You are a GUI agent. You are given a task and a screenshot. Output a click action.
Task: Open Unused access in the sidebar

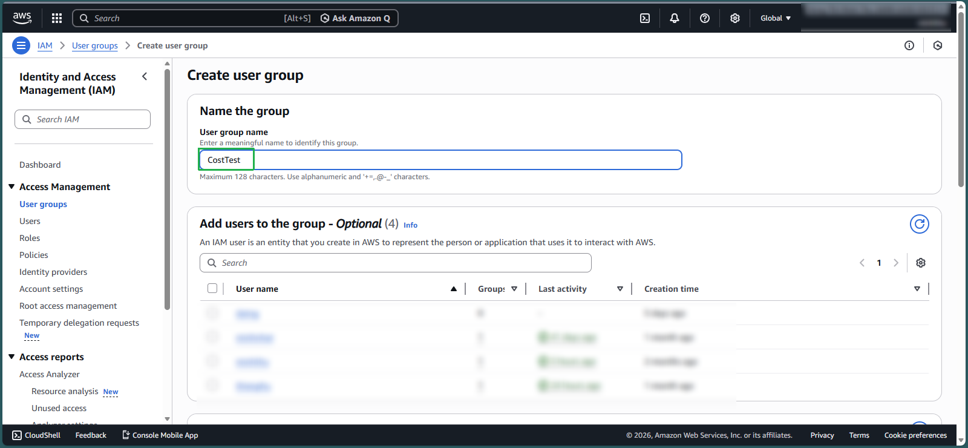point(59,408)
